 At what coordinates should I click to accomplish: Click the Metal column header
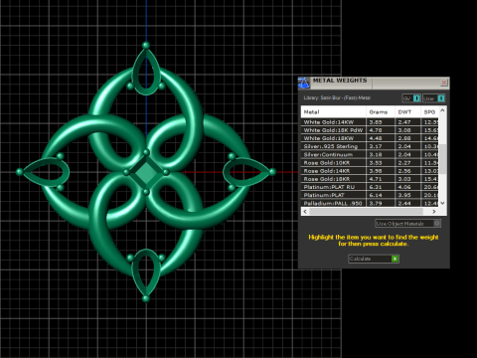[333, 112]
